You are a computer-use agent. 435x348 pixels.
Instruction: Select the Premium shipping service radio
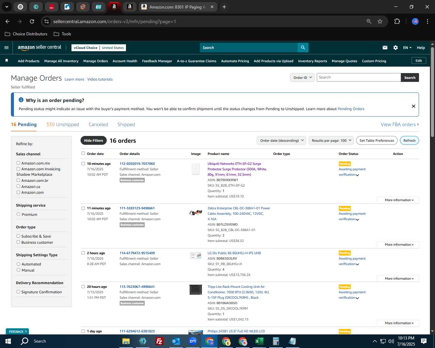[x=18, y=214]
